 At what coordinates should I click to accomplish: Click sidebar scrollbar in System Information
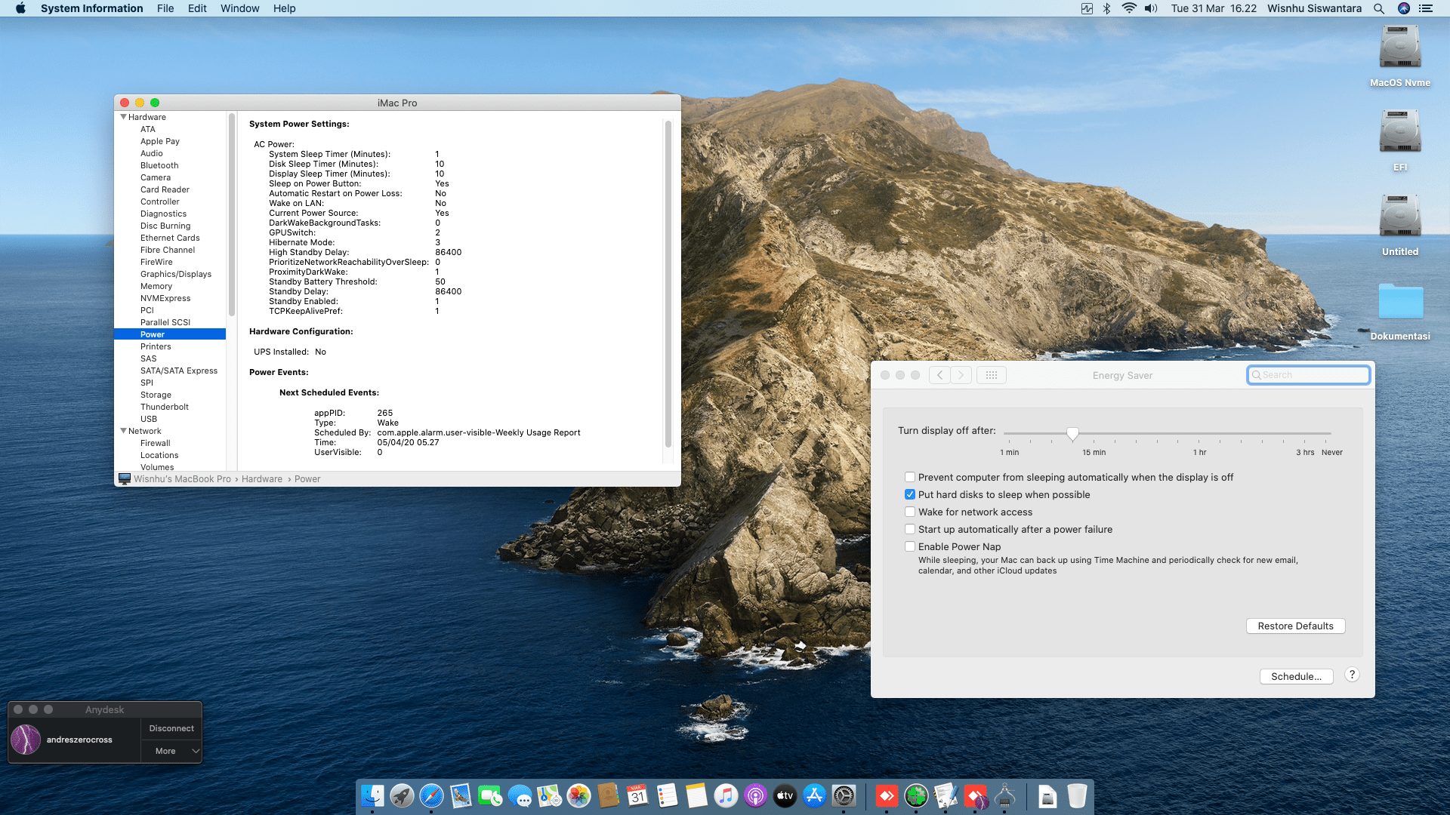coord(231,215)
